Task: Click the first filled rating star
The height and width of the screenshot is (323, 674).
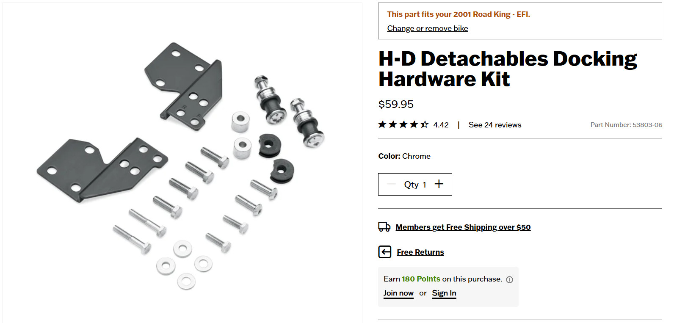Action: coord(382,124)
